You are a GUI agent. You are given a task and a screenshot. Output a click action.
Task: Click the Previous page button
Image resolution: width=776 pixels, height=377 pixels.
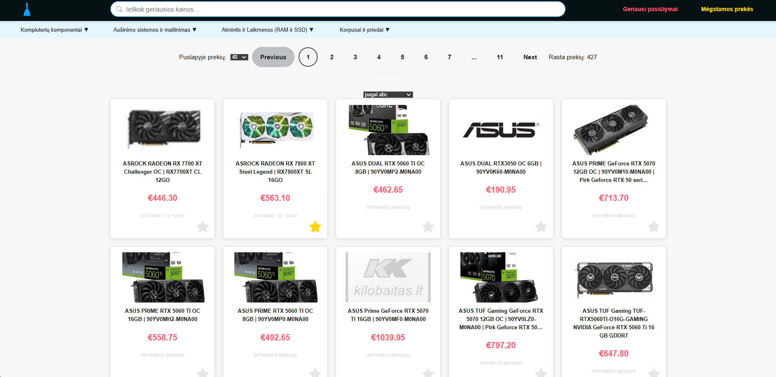(273, 57)
